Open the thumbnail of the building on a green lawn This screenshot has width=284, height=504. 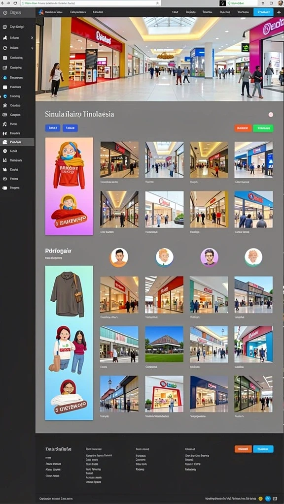pos(164,344)
